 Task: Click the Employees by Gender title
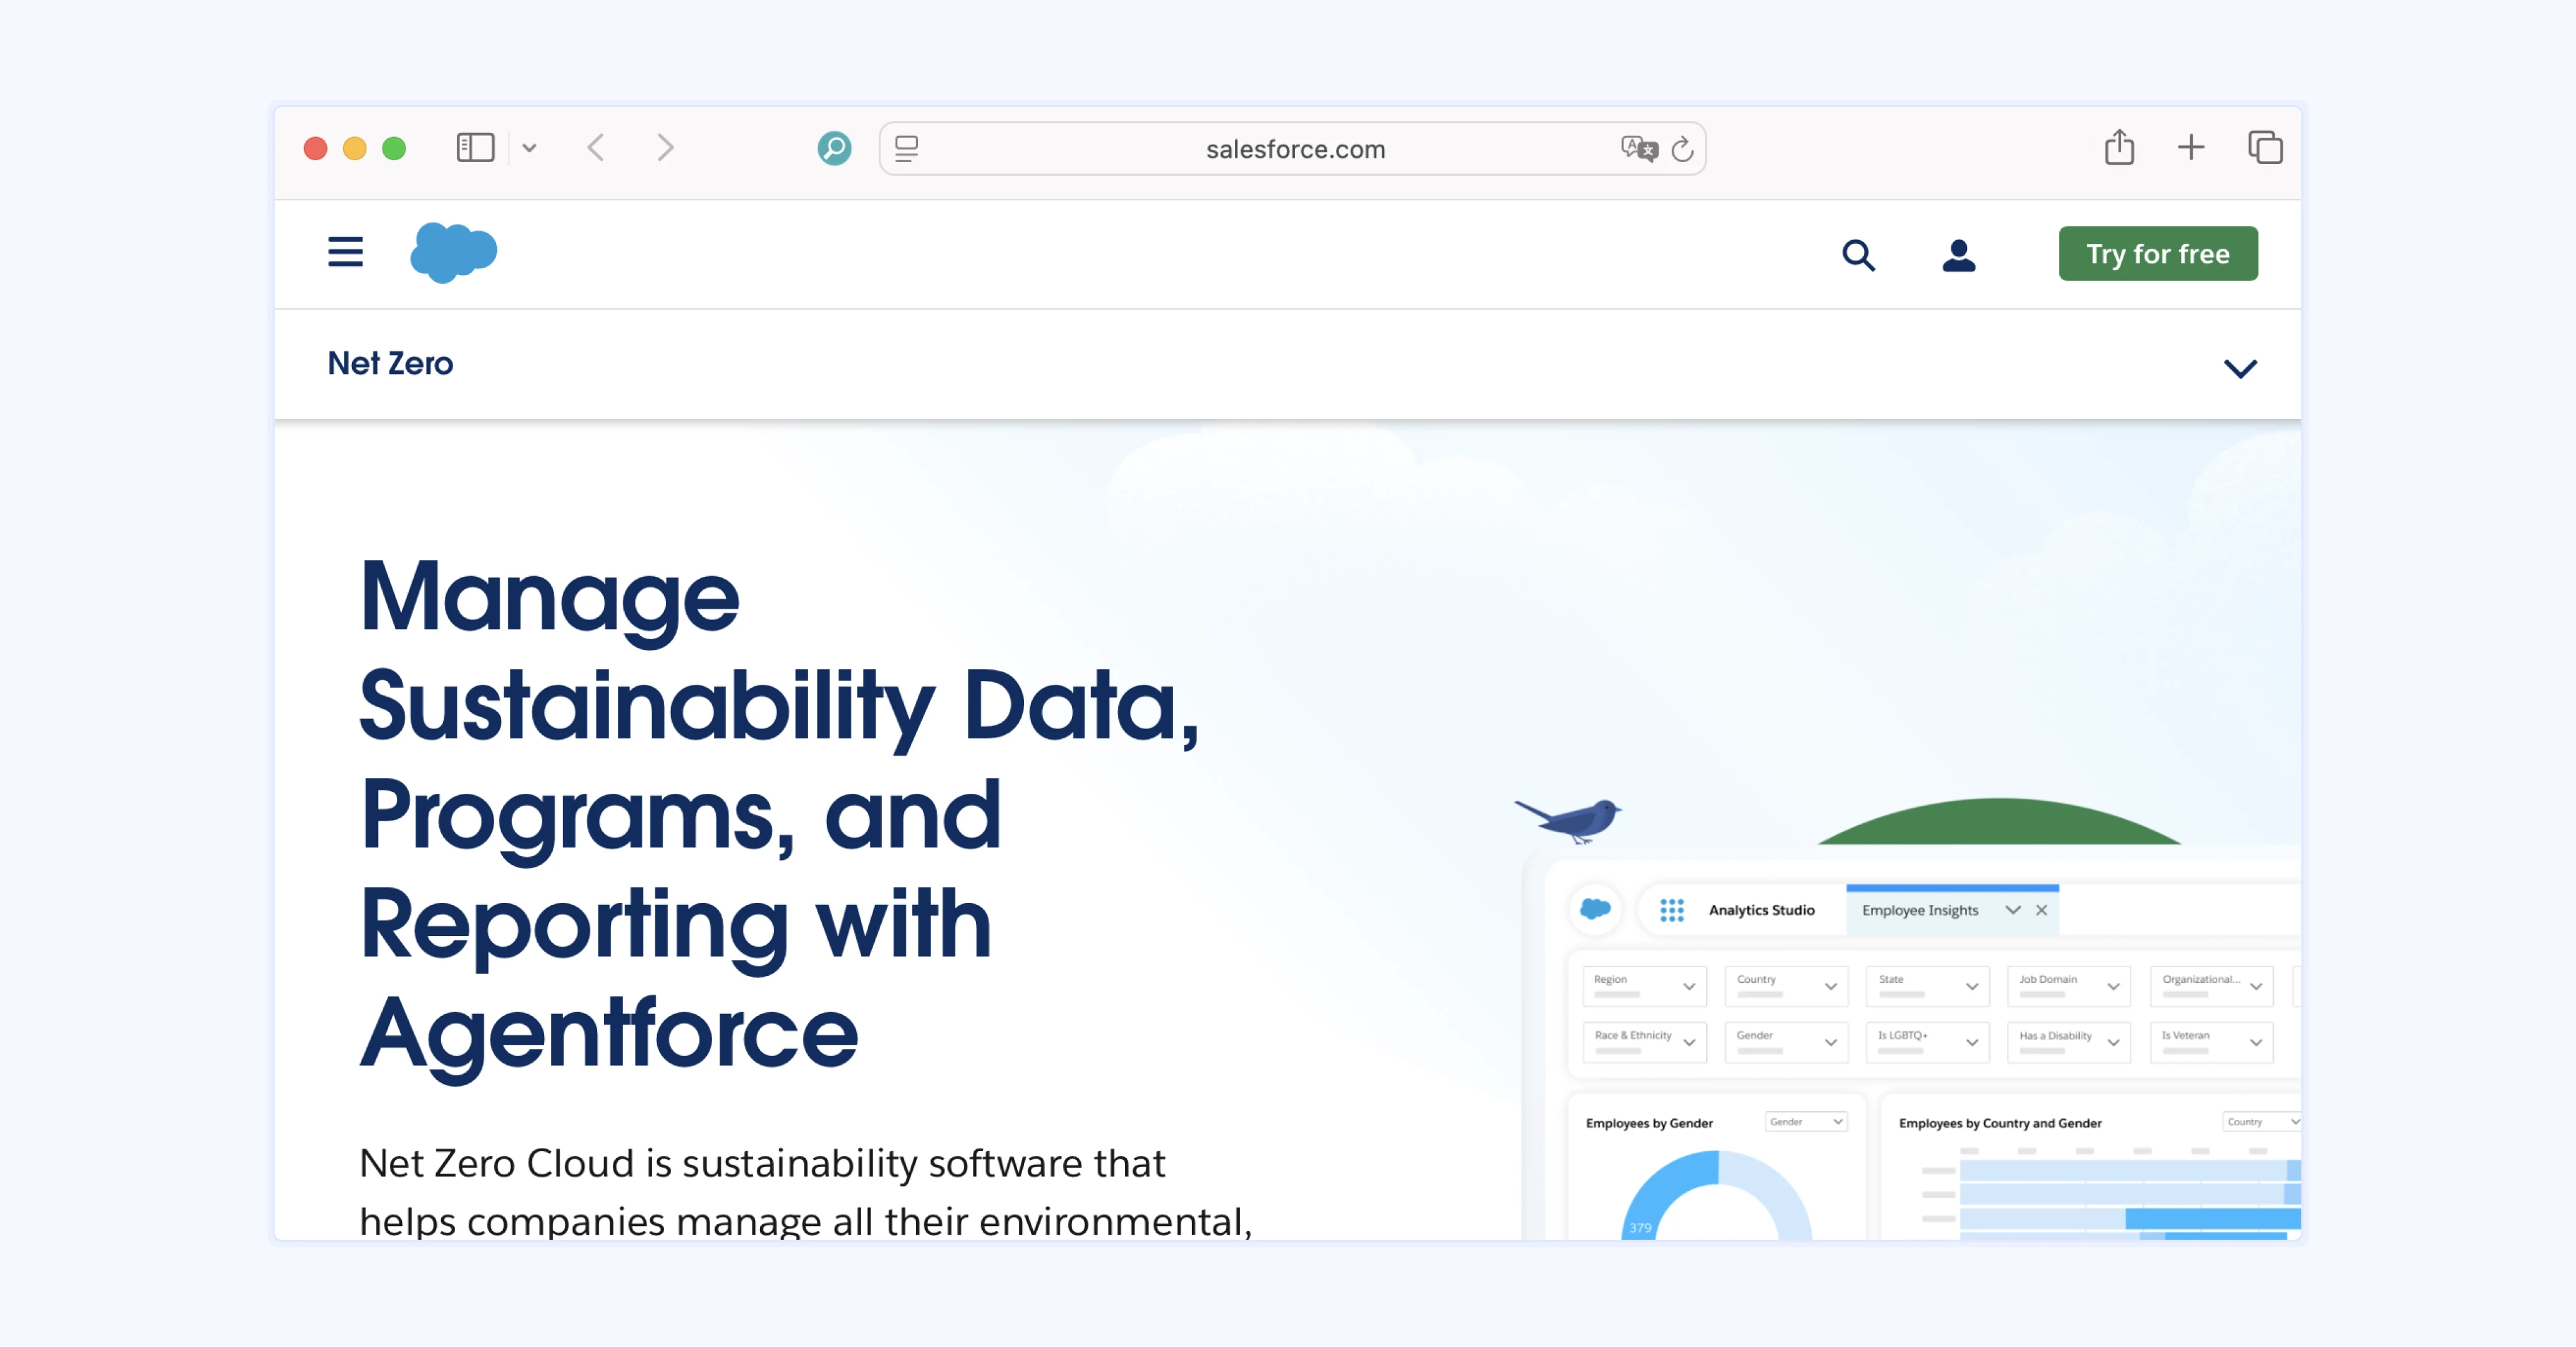tap(1649, 1123)
